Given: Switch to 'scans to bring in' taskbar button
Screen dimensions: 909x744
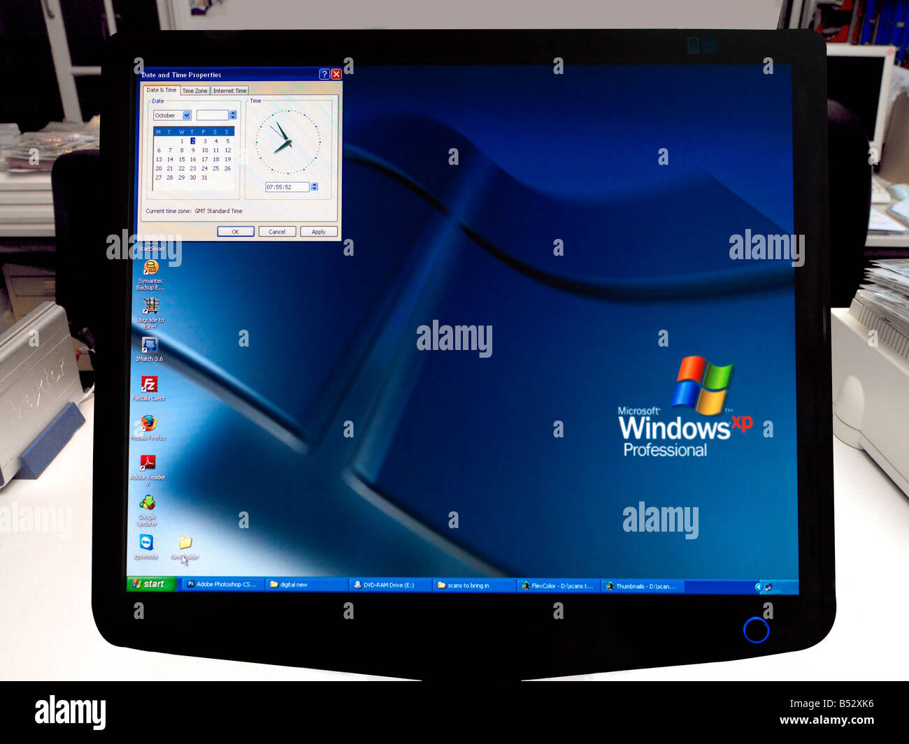Looking at the screenshot, I should click(x=475, y=585).
